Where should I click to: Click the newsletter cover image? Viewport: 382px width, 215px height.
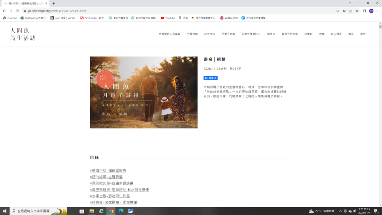click(x=144, y=92)
